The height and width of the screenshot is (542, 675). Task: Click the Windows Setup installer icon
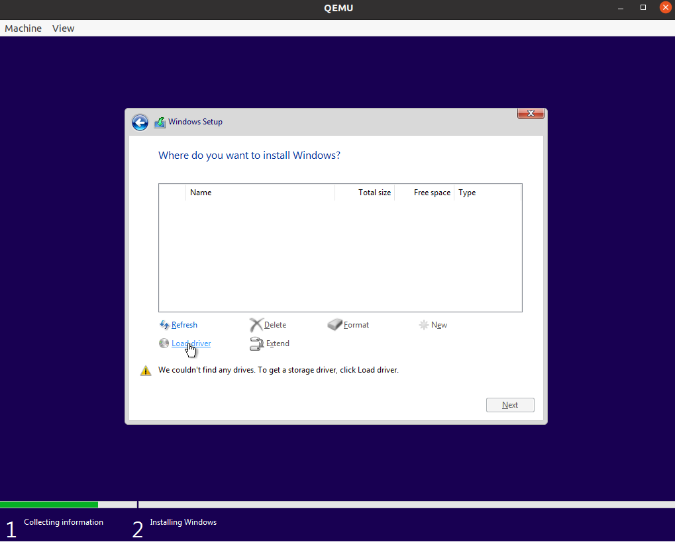point(160,122)
